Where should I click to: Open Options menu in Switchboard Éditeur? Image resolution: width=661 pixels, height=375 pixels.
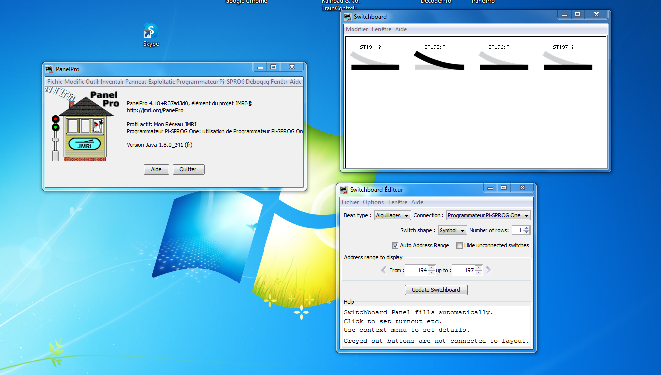click(x=373, y=202)
